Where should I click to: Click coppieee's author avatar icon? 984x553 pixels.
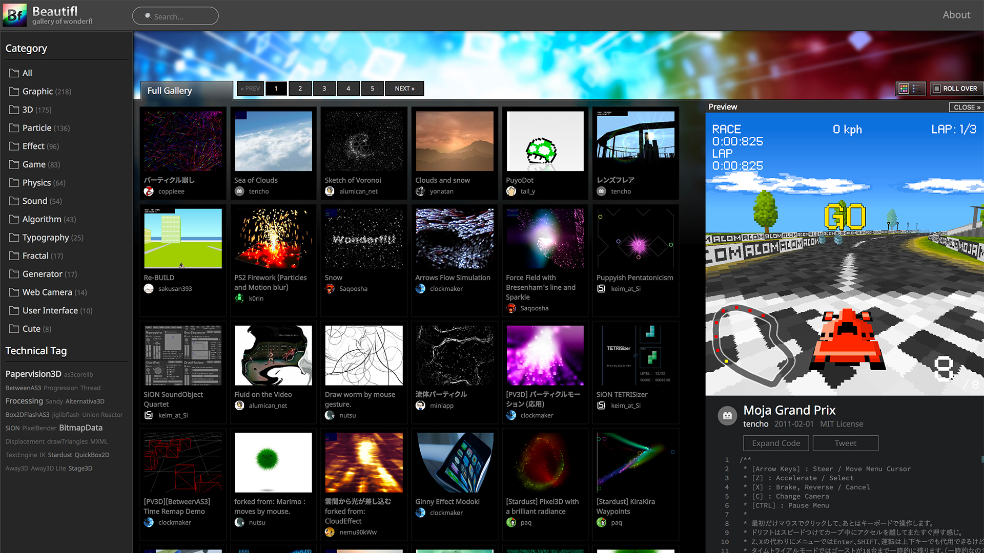pyautogui.click(x=149, y=192)
